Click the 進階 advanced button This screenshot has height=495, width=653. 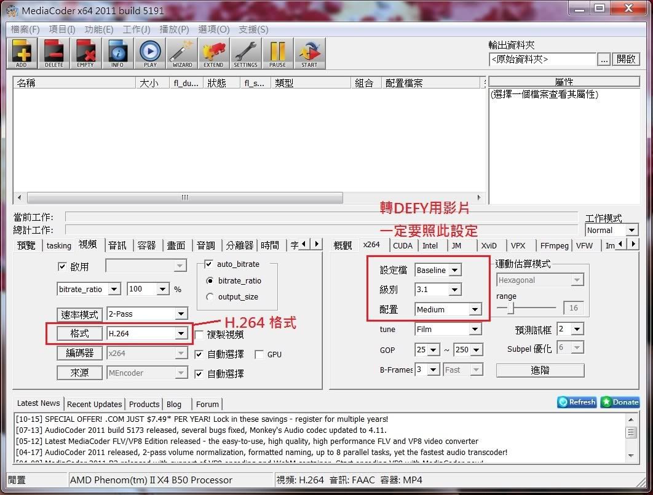click(540, 370)
